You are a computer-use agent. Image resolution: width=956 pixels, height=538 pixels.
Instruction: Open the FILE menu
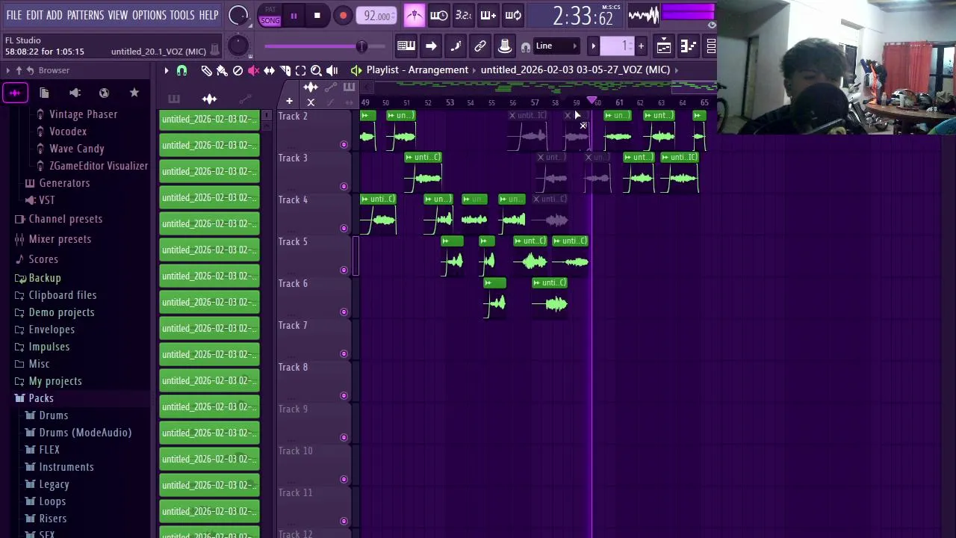[13, 15]
